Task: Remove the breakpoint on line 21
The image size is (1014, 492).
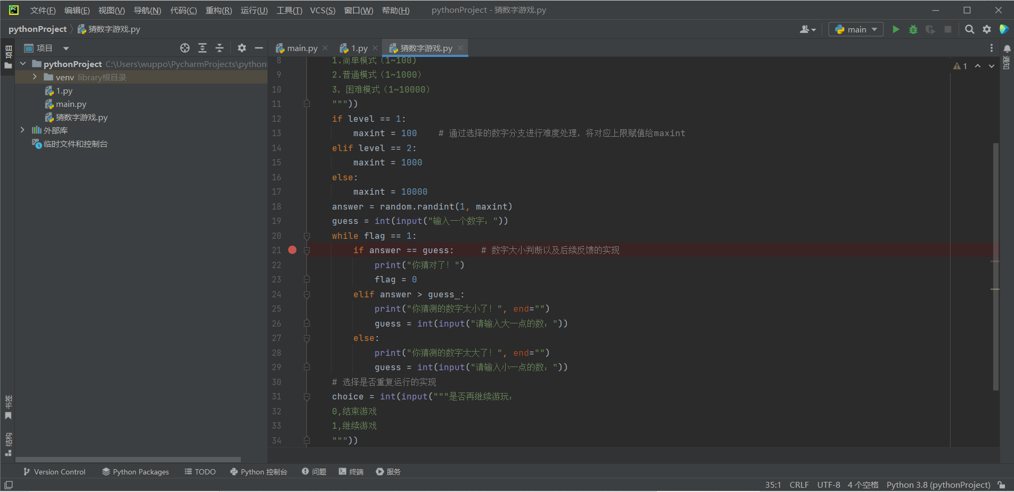Action: 292,250
